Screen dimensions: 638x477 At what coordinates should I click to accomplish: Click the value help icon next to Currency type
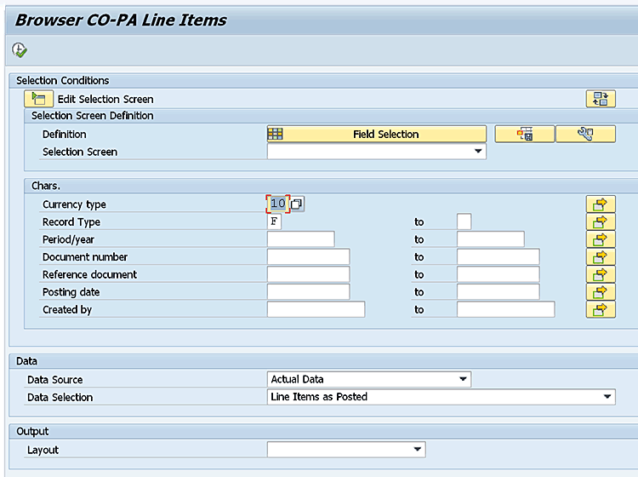(297, 204)
